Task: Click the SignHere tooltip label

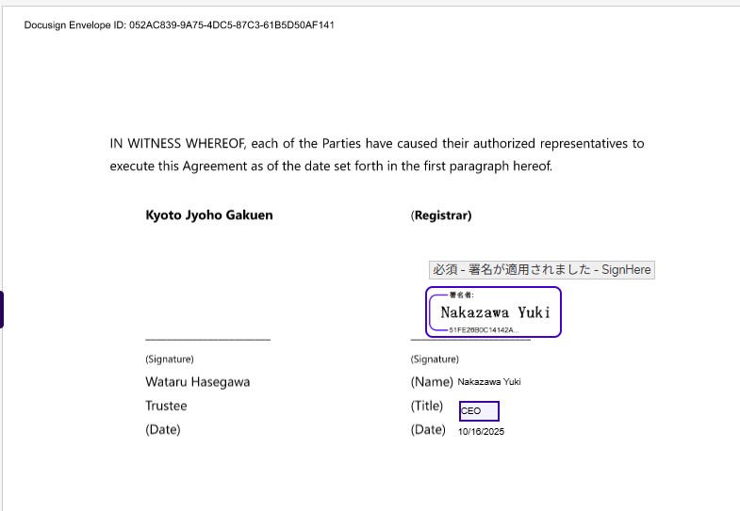Action: [x=541, y=269]
